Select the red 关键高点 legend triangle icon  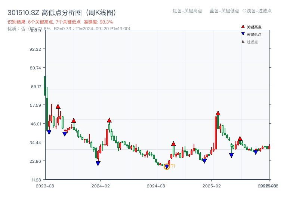point(242,27)
